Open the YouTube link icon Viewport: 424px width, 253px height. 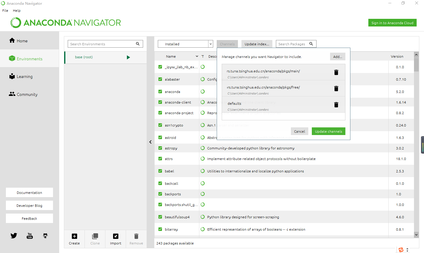coord(30,236)
